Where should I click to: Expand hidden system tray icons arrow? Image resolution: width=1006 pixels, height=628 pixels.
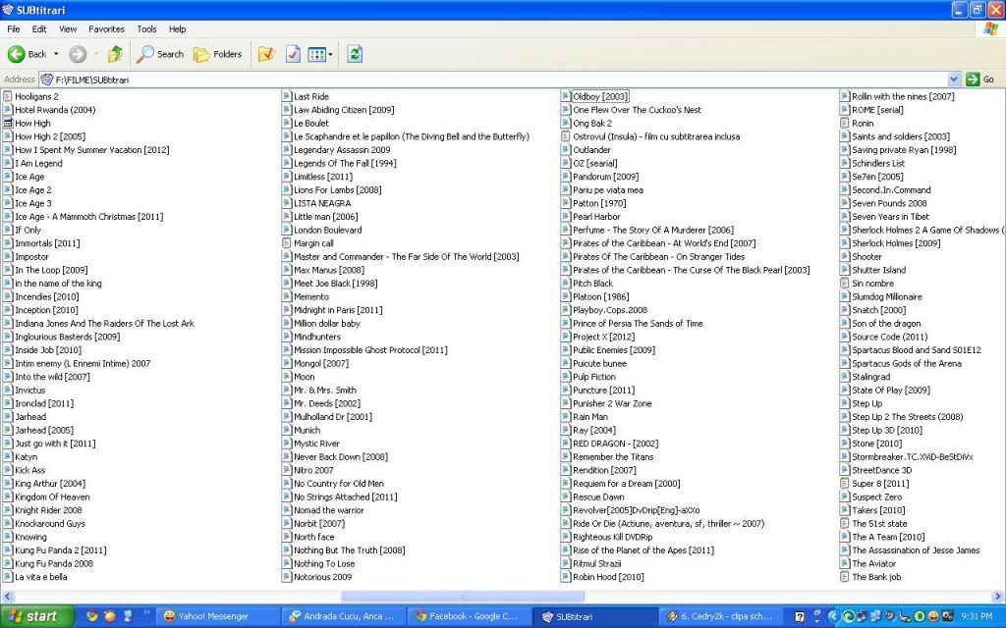833,616
